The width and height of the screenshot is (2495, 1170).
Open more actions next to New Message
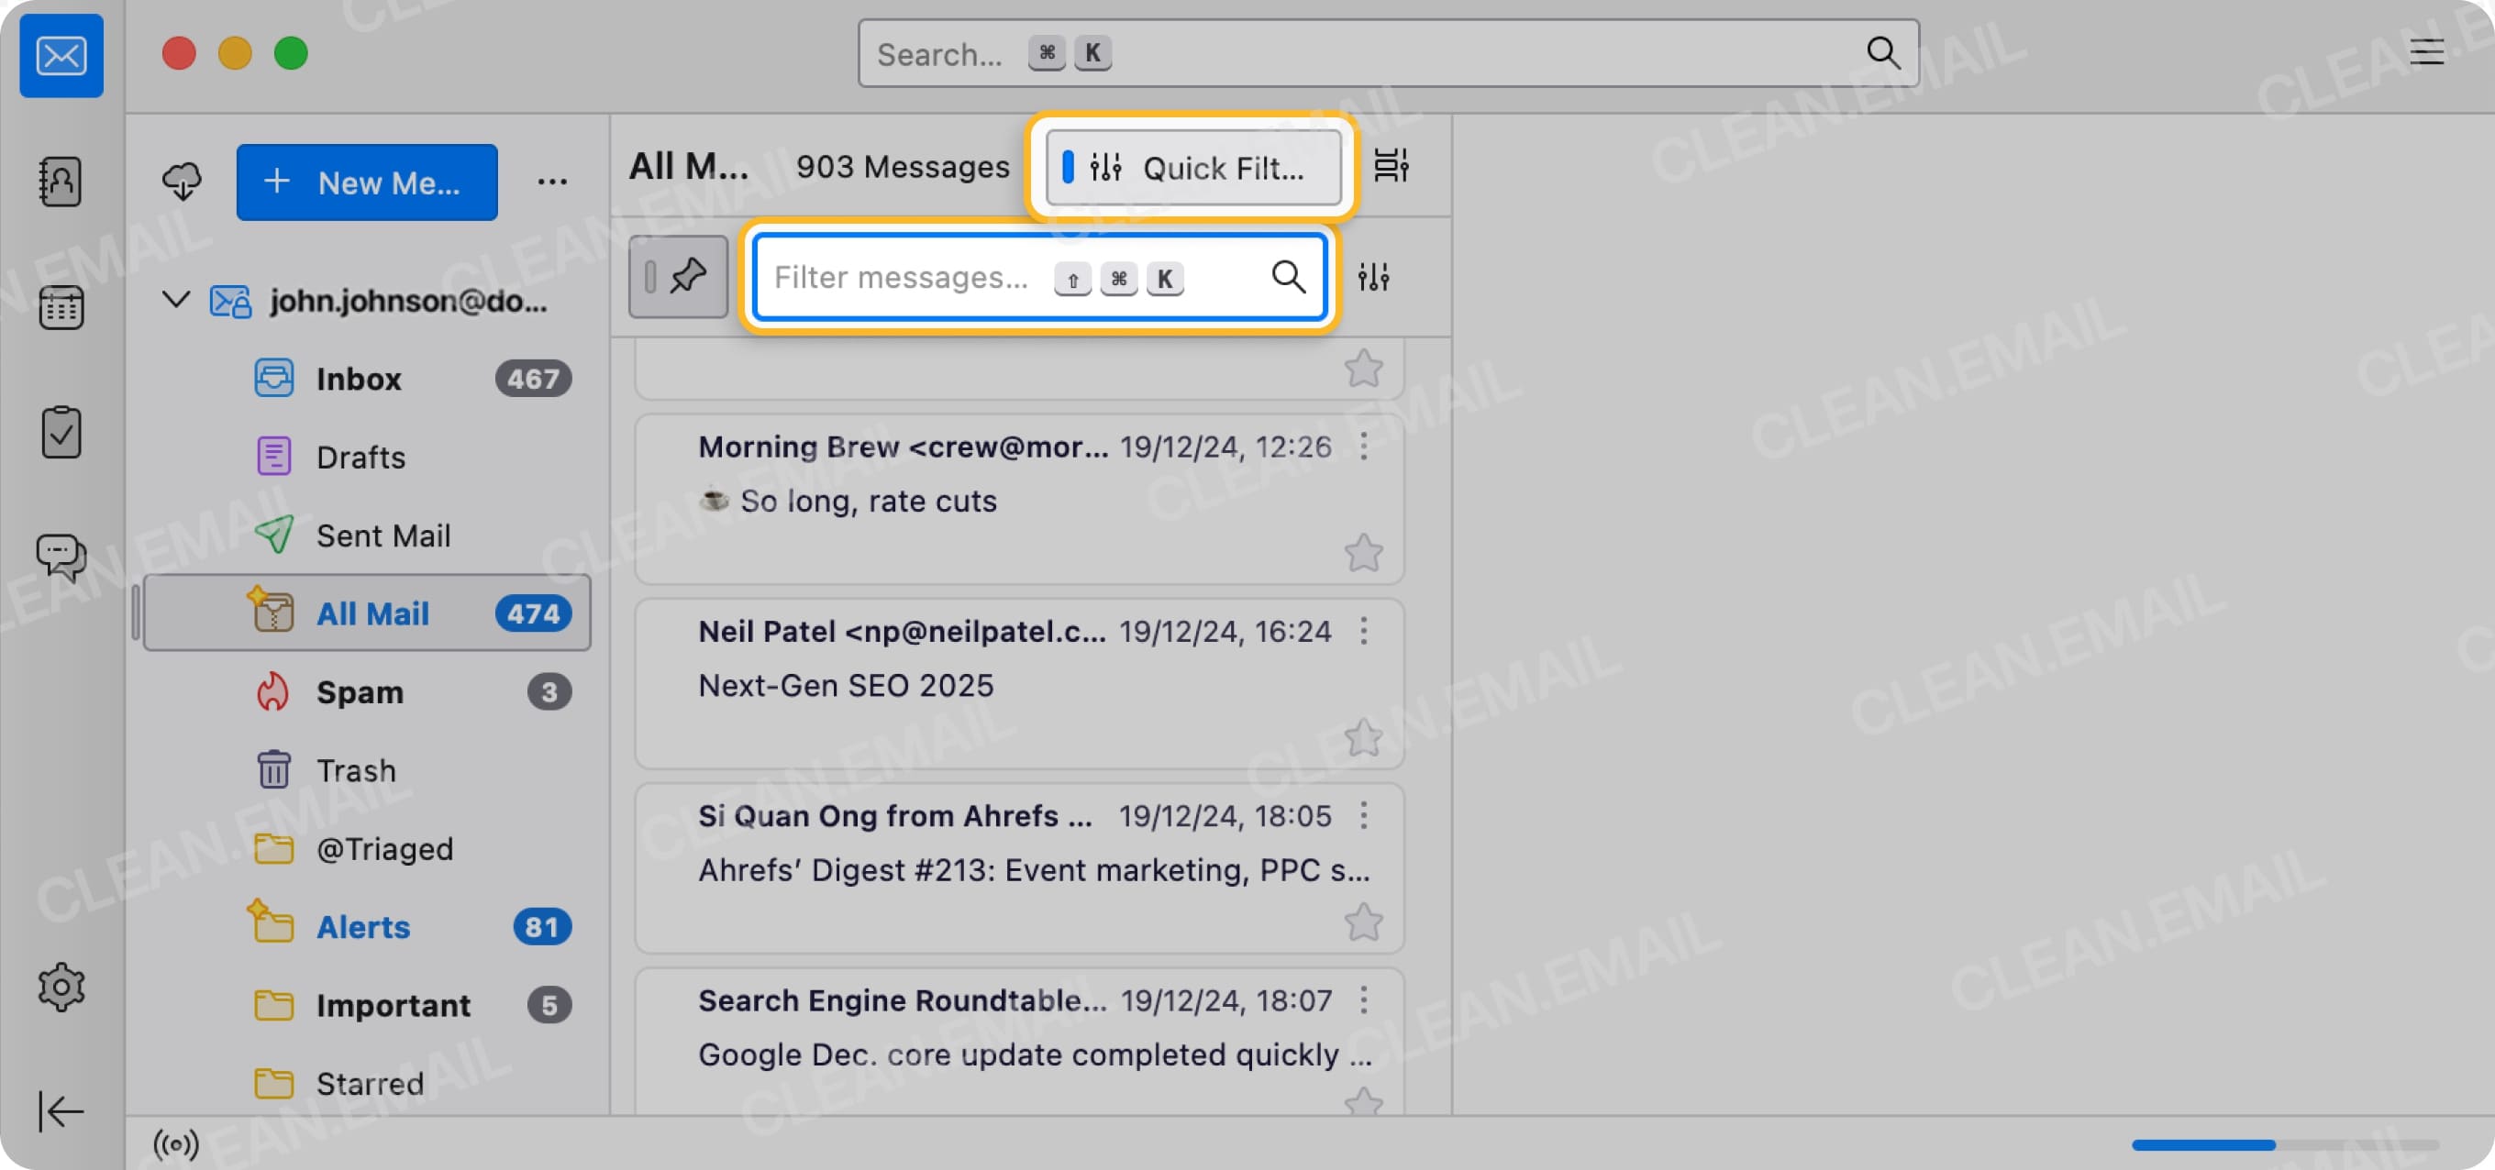[x=552, y=180]
